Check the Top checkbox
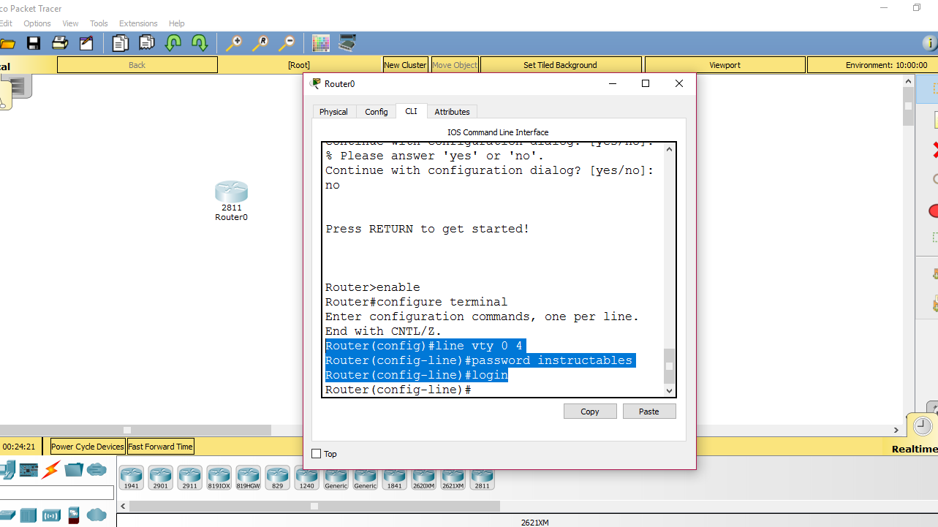 point(315,453)
